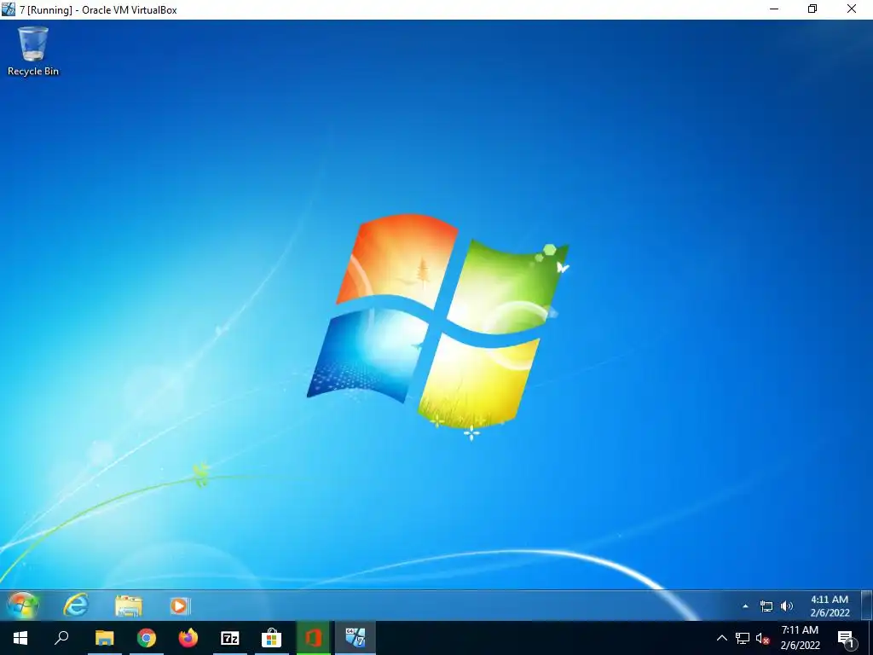
Task: Open the host Action Center notifications icon
Action: (847, 638)
